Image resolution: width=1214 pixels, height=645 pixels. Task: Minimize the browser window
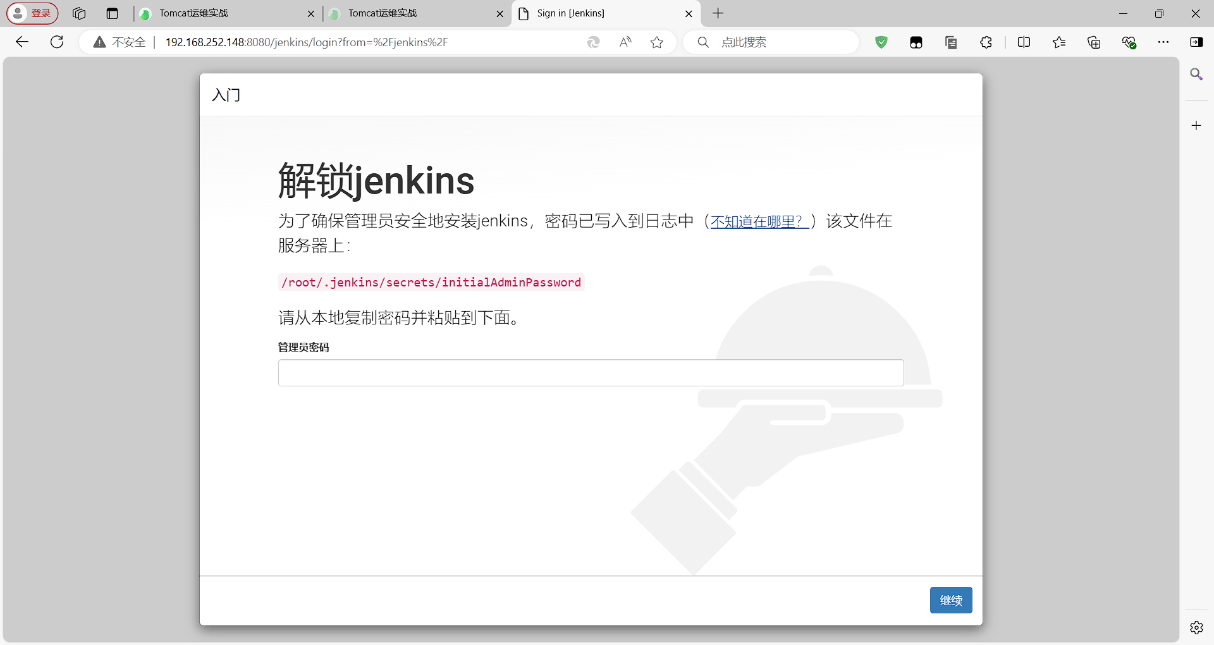pyautogui.click(x=1123, y=13)
